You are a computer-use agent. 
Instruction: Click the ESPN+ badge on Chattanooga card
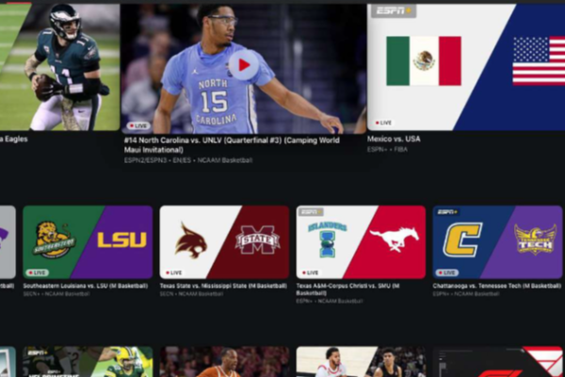(x=447, y=212)
